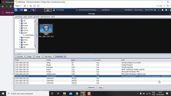Collapse the pop3 folder
The height and width of the screenshot is (96, 171).
click(20, 33)
